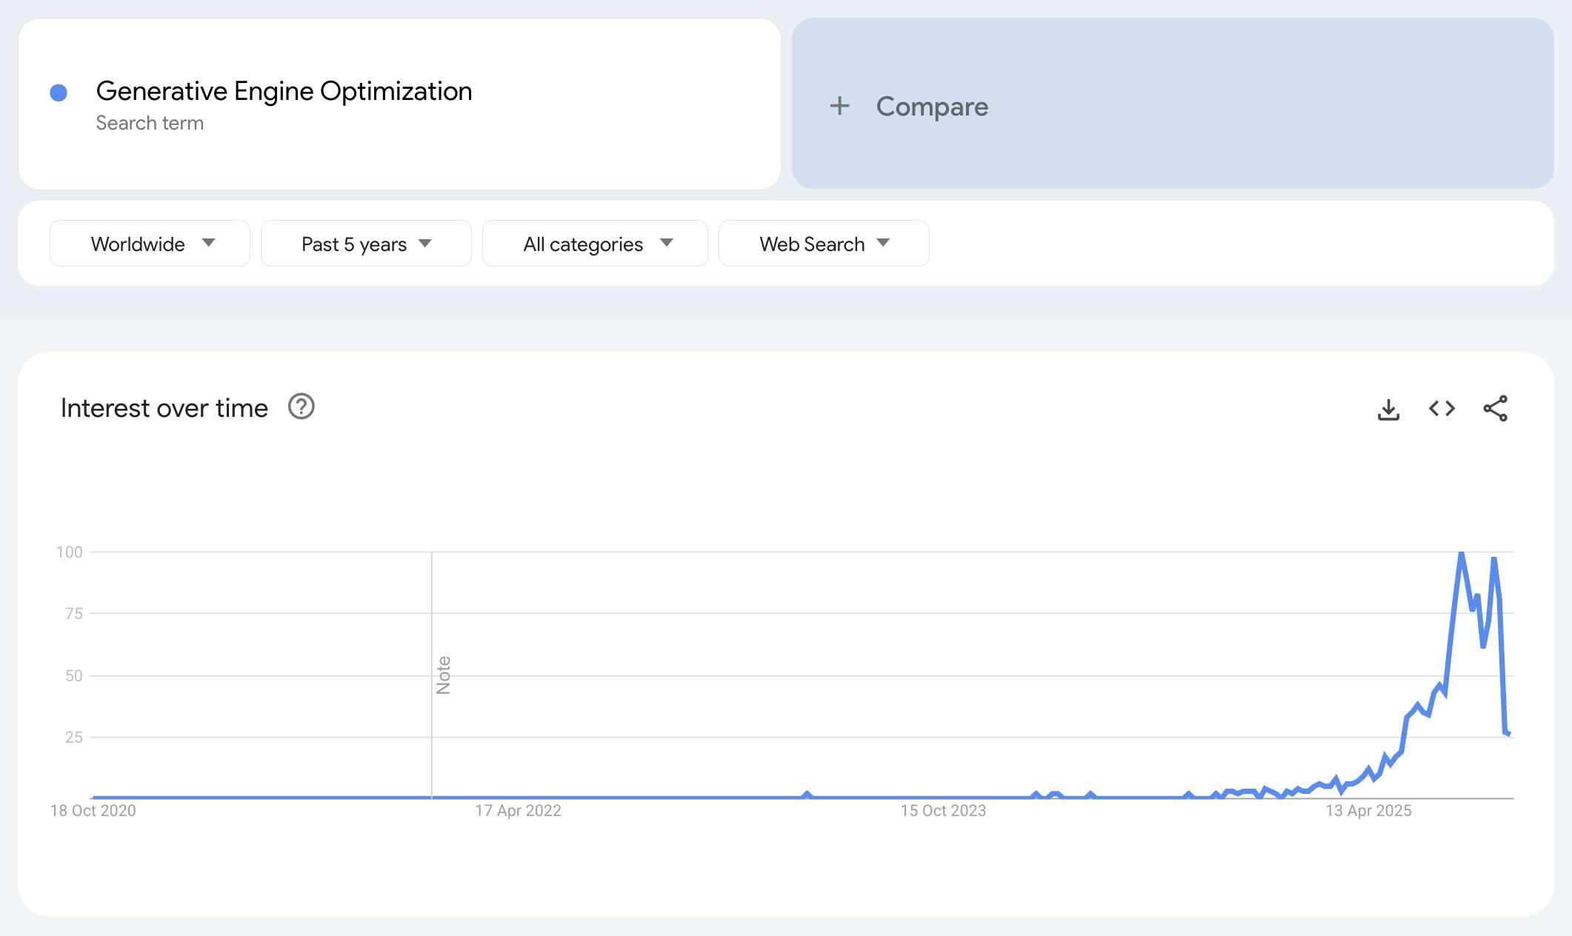Download the interest over time CSV
The width and height of the screenshot is (1572, 936).
[x=1388, y=409]
